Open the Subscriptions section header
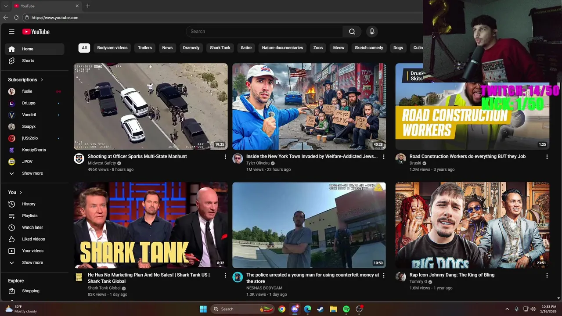 [25, 80]
